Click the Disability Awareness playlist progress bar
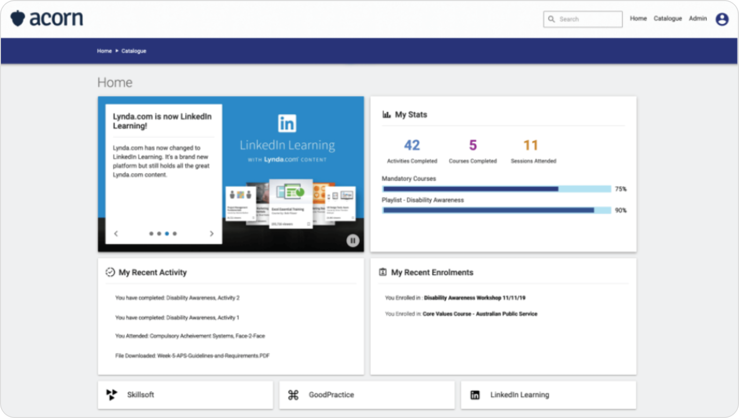Screen dimensions: 739x418 click(496, 210)
